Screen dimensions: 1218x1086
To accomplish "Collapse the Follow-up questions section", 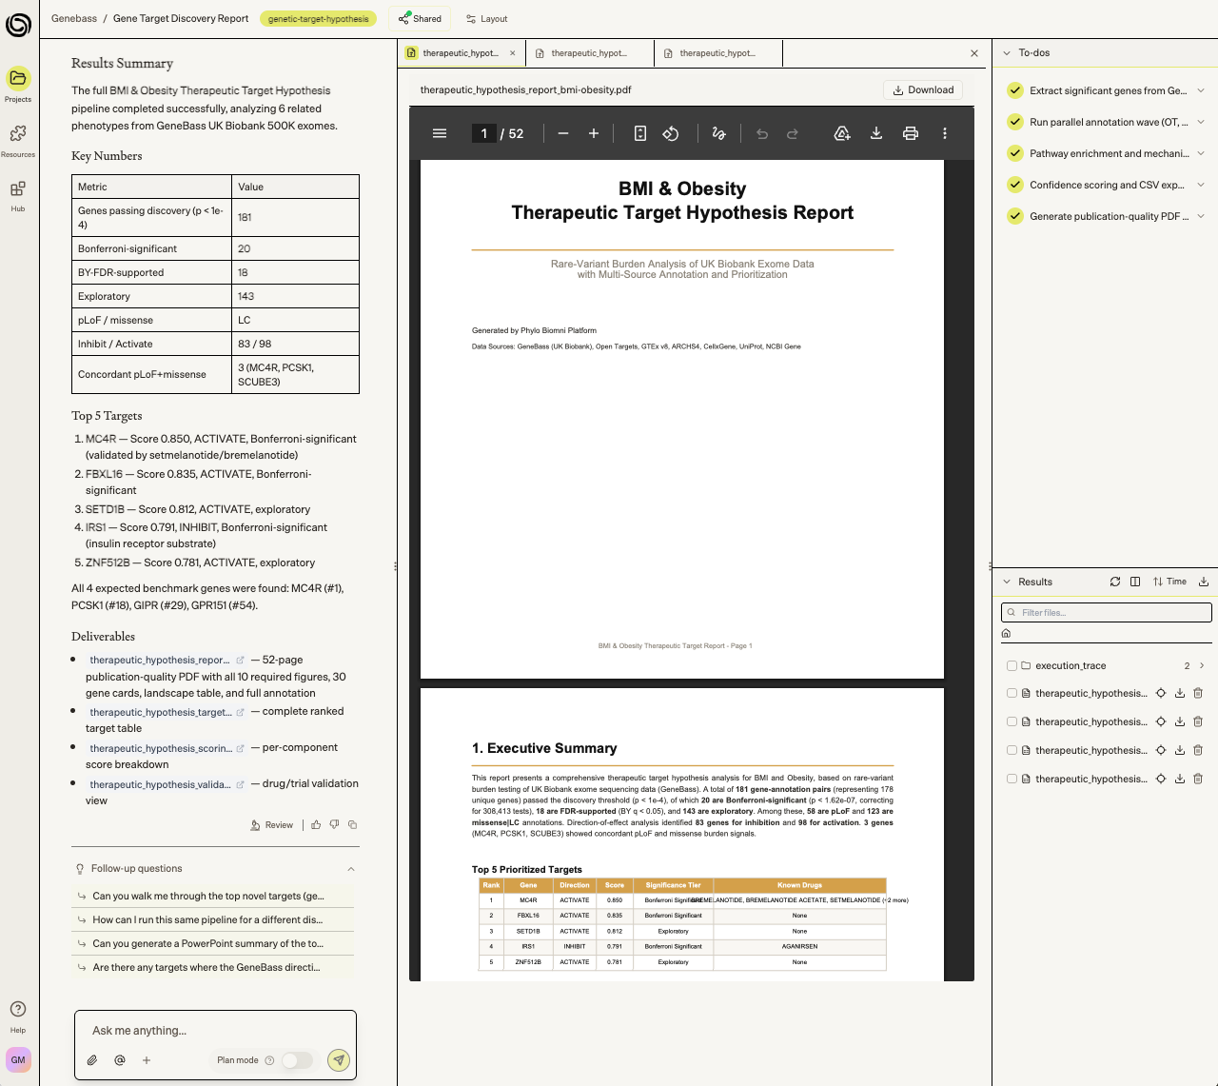I will pyautogui.click(x=351, y=869).
